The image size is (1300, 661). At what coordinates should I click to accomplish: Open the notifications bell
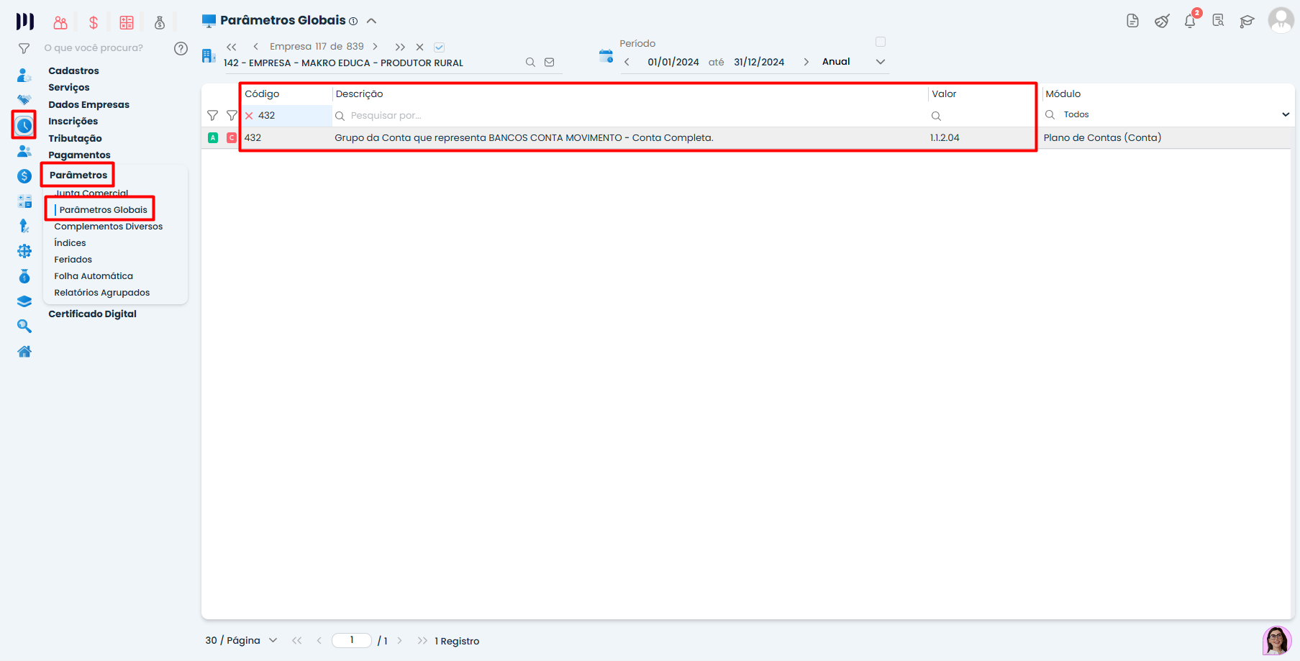tap(1190, 21)
